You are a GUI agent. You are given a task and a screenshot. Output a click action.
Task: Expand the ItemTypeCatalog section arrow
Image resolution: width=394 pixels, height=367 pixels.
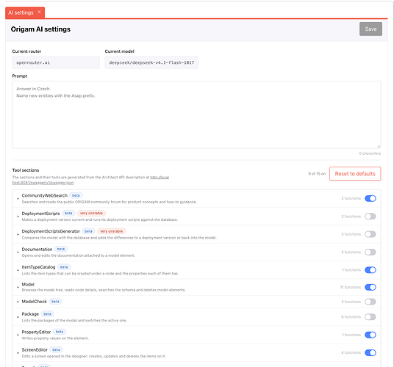point(18,270)
